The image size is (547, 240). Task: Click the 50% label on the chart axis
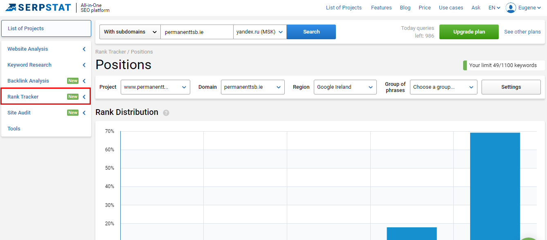click(x=110, y=168)
